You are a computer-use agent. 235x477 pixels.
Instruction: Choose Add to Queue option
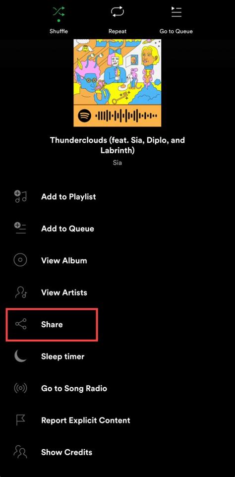tap(117, 229)
